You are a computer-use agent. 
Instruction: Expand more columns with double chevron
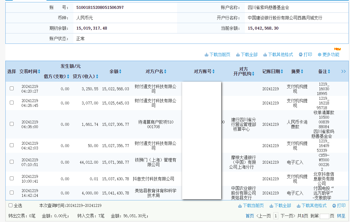(x=343, y=71)
